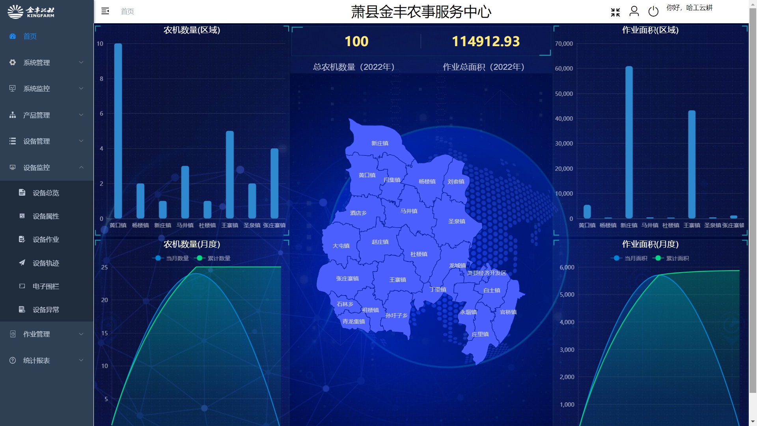Screen dimensions: 757x426
Task: Click the 设备属性 card icon
Action: [22, 216]
